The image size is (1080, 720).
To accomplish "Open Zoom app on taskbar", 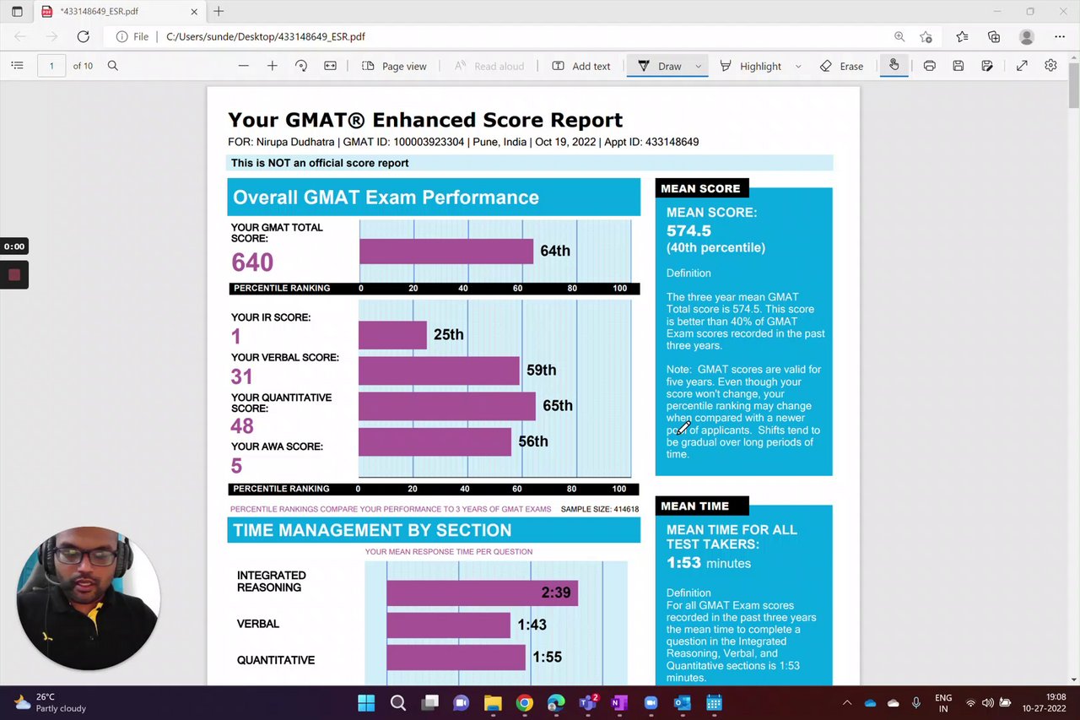I will [651, 702].
